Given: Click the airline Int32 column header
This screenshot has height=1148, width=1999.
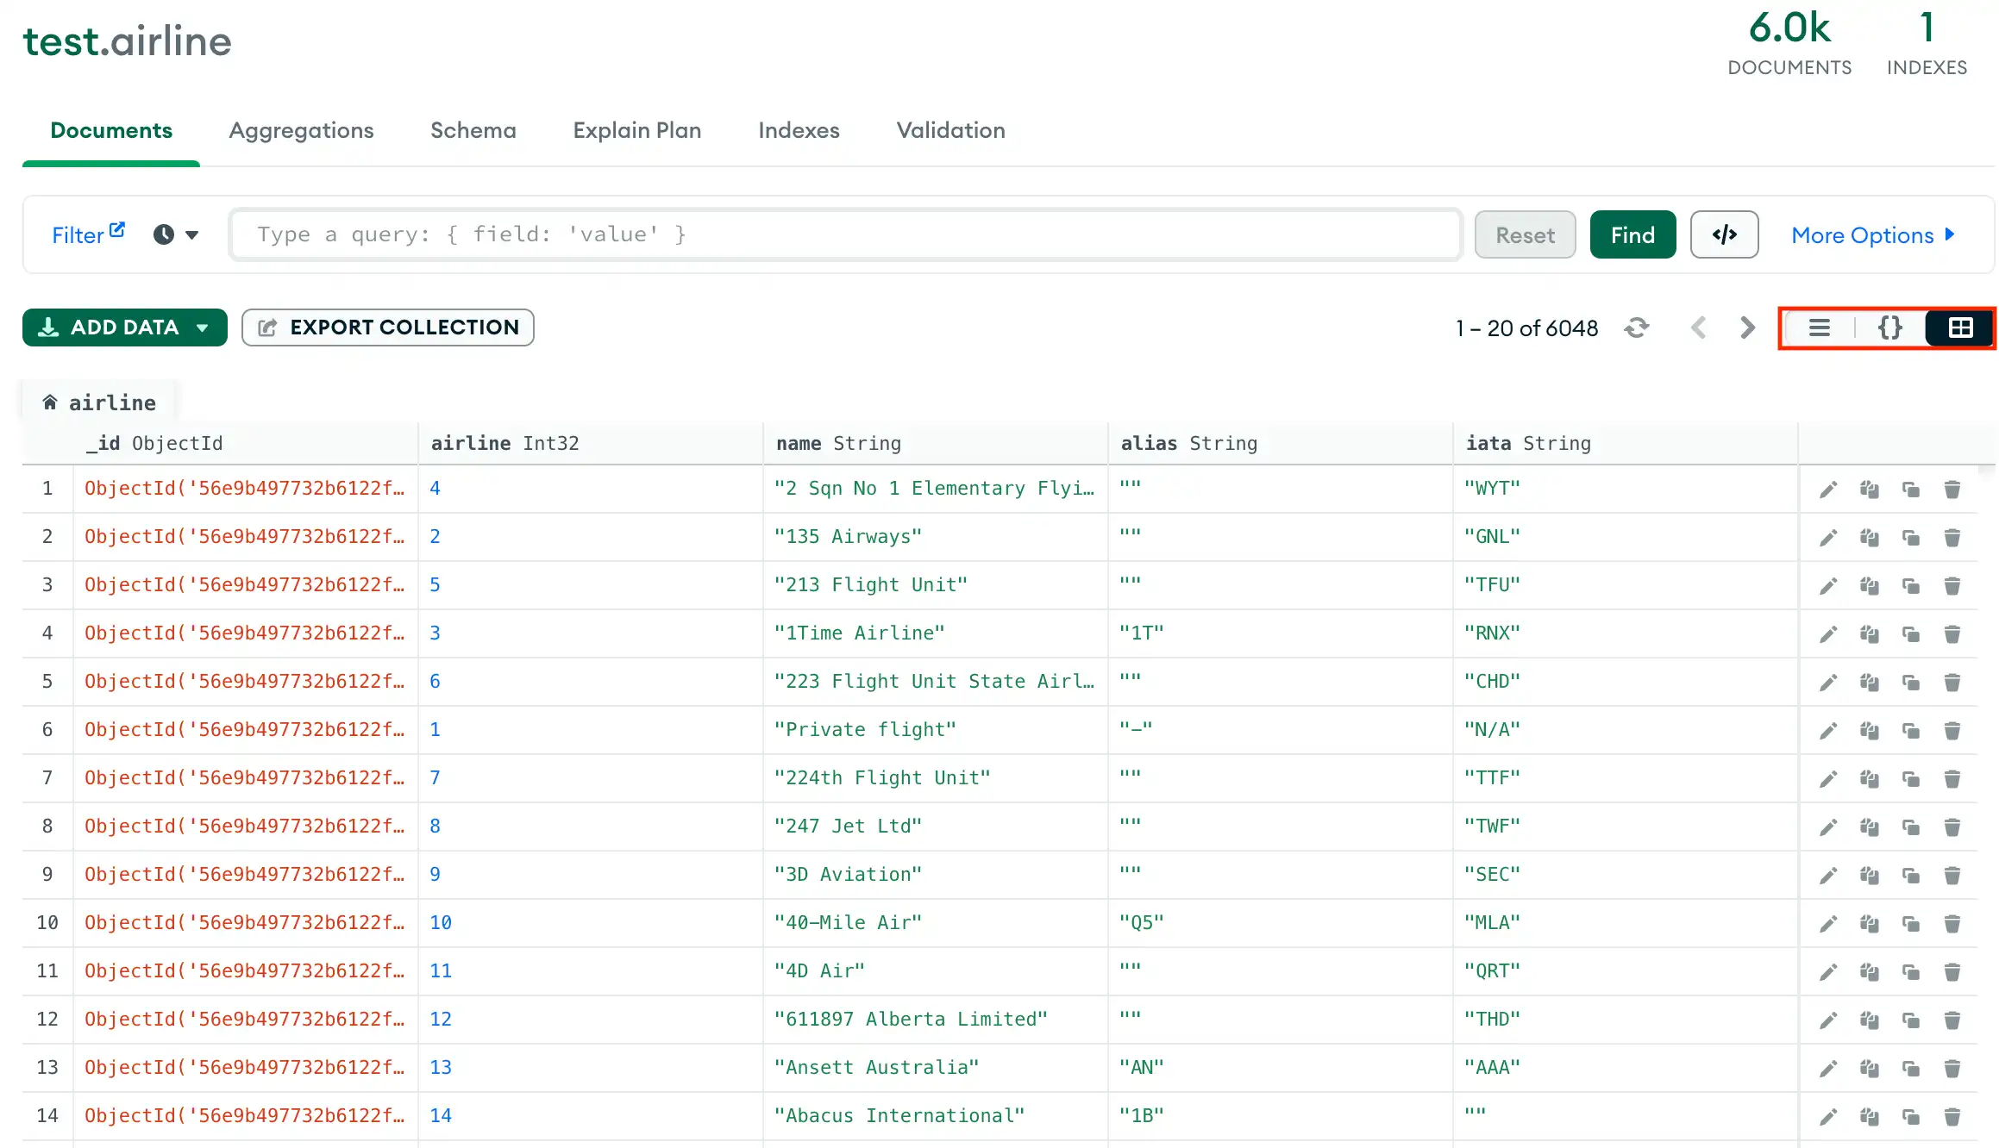Looking at the screenshot, I should tap(591, 443).
